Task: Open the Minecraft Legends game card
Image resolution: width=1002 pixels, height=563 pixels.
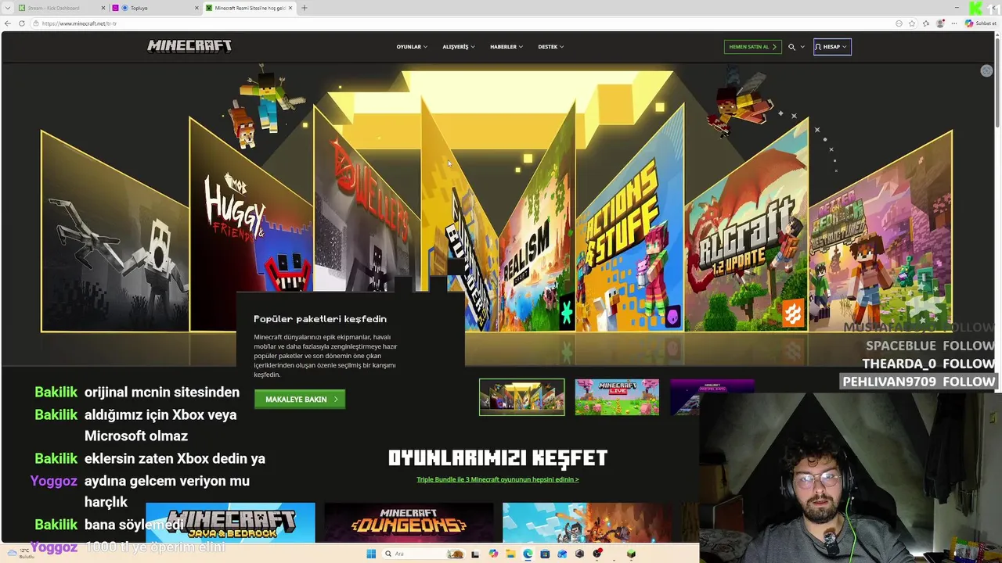Action: coord(587,522)
